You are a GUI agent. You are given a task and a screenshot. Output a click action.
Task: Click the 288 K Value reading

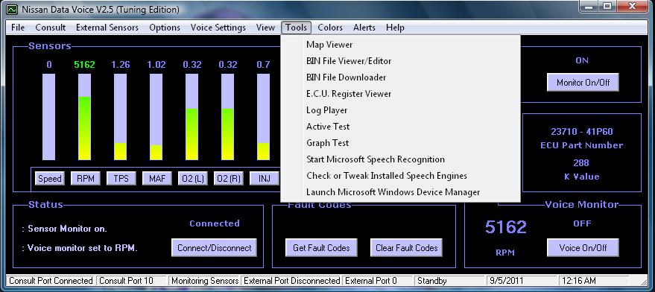[581, 163]
